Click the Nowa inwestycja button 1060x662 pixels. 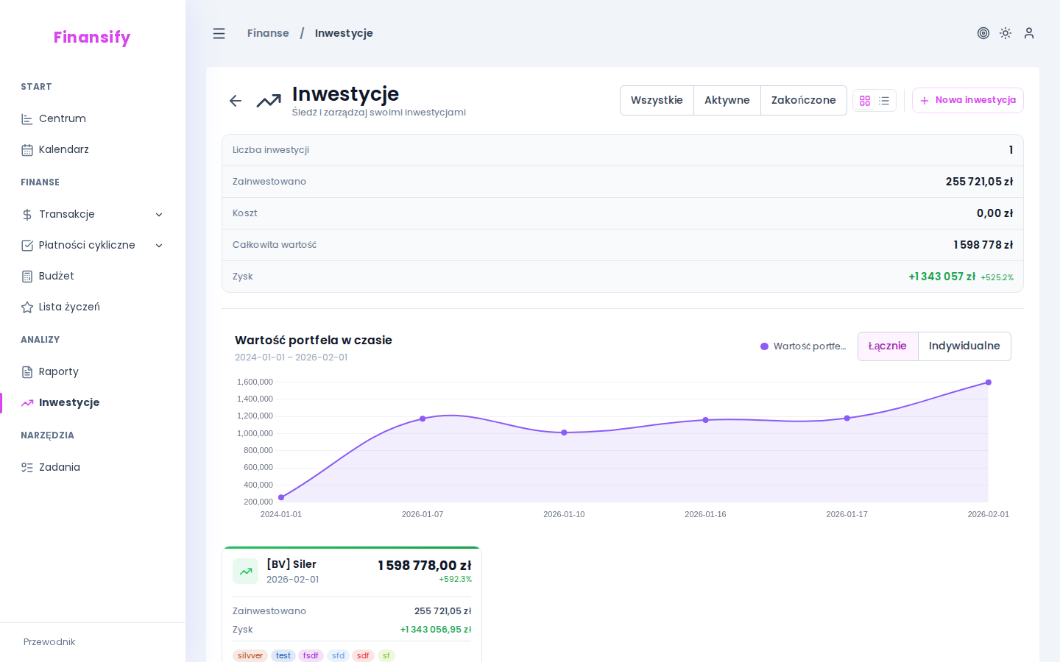[967, 101]
